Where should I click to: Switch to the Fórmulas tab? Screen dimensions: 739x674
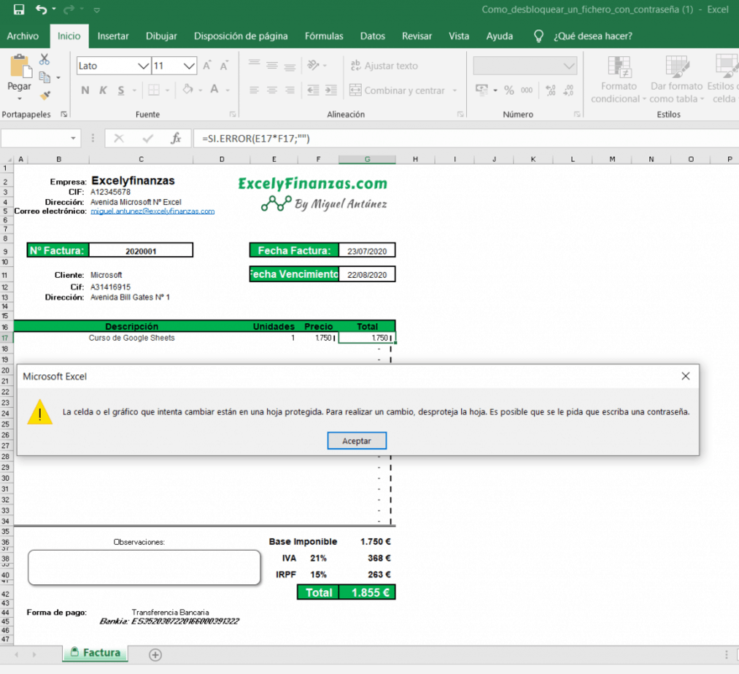tap(324, 36)
